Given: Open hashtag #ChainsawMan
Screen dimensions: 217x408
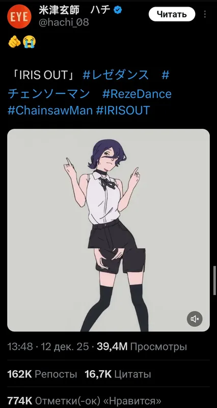Looking at the screenshot, I should (50, 111).
